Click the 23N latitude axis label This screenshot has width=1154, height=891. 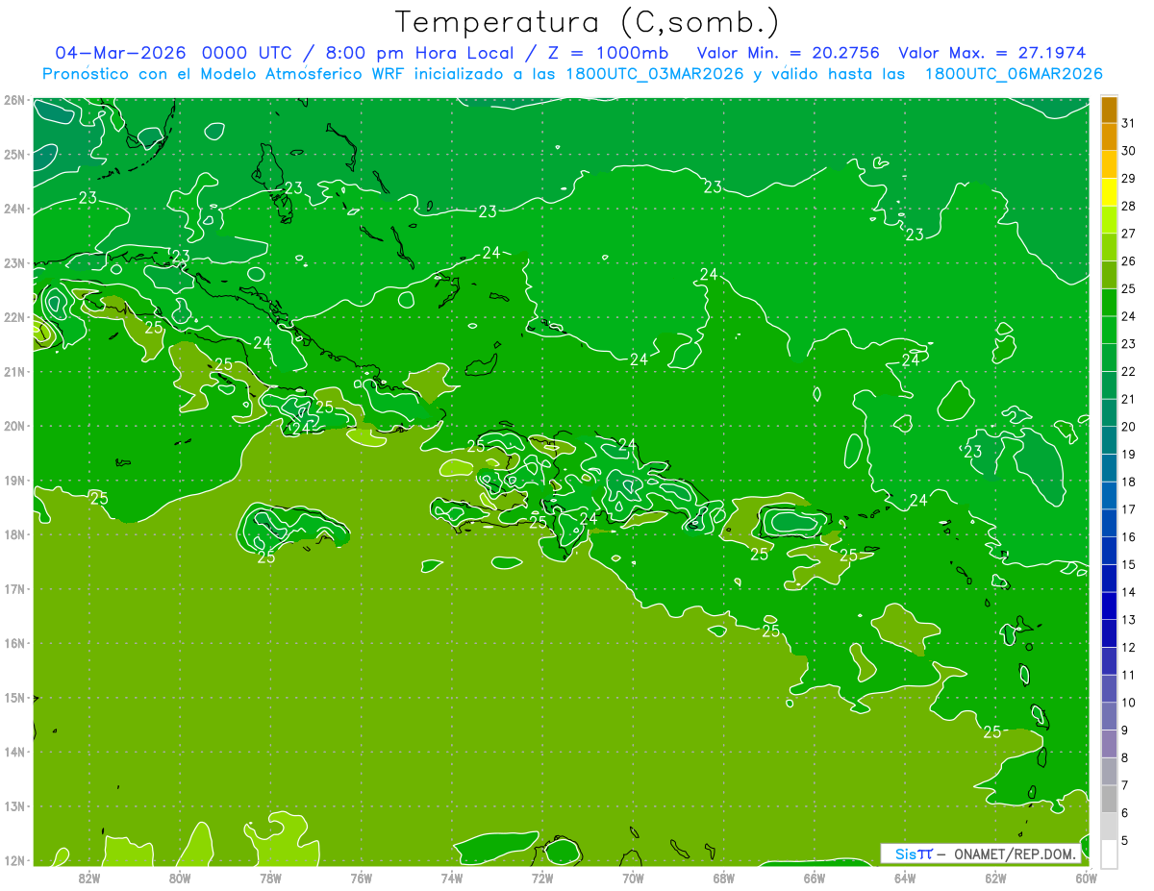coord(14,262)
